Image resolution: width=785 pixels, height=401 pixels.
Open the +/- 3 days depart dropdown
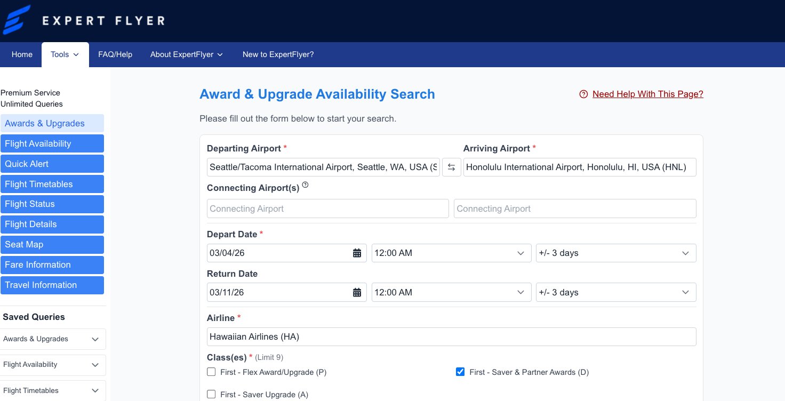coord(616,253)
